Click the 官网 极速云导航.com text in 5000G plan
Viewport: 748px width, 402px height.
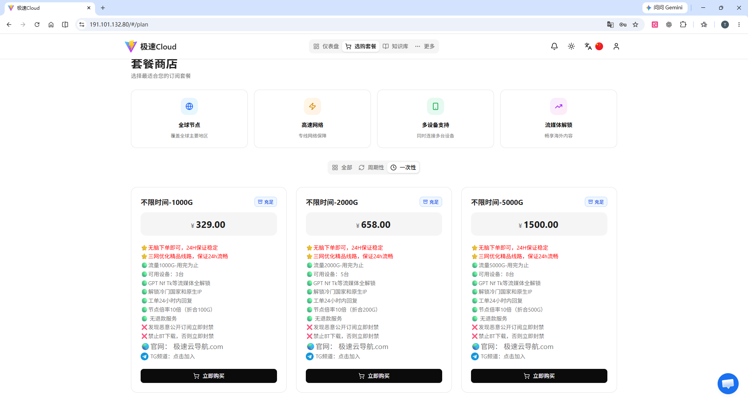click(x=517, y=347)
